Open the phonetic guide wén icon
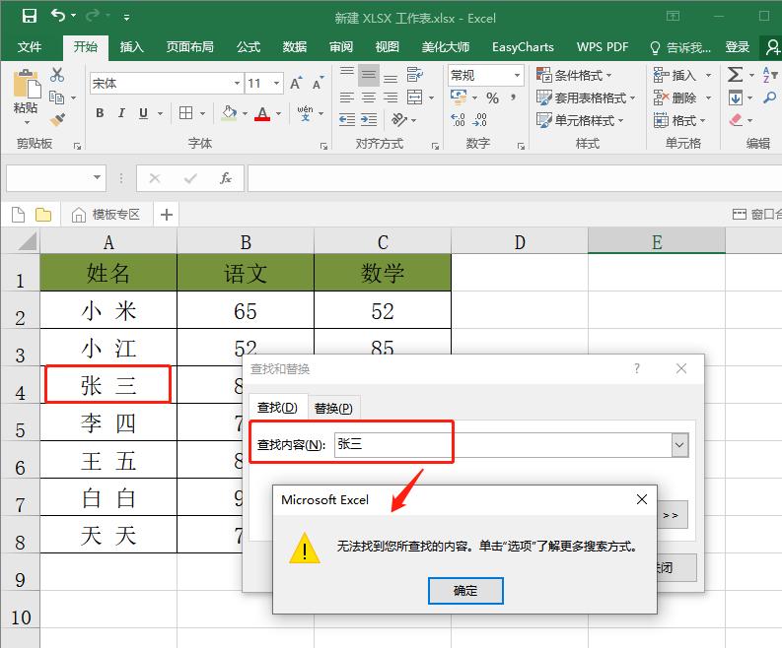Viewport: 782px width, 648px height. (x=305, y=113)
